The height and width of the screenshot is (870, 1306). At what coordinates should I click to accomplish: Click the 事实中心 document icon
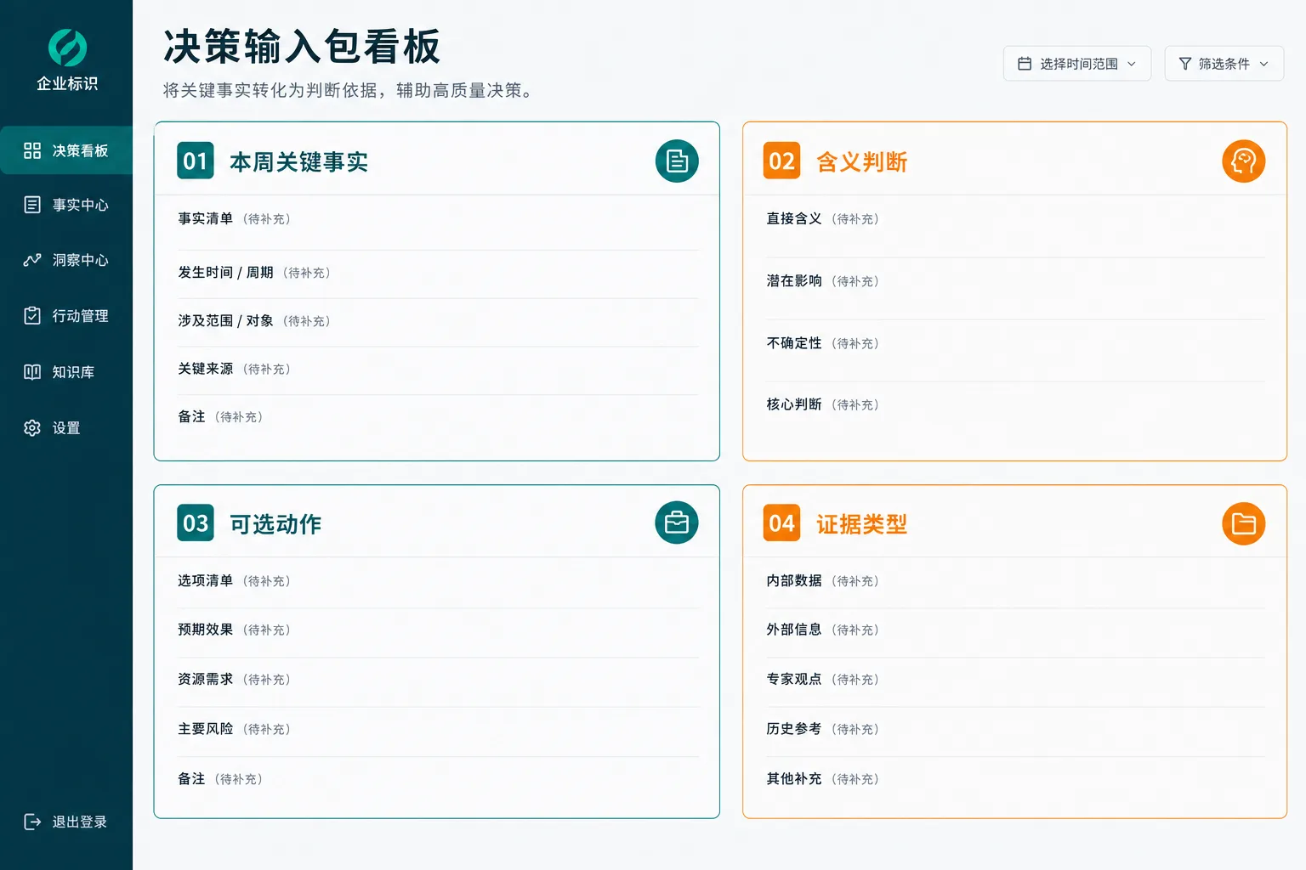(32, 205)
